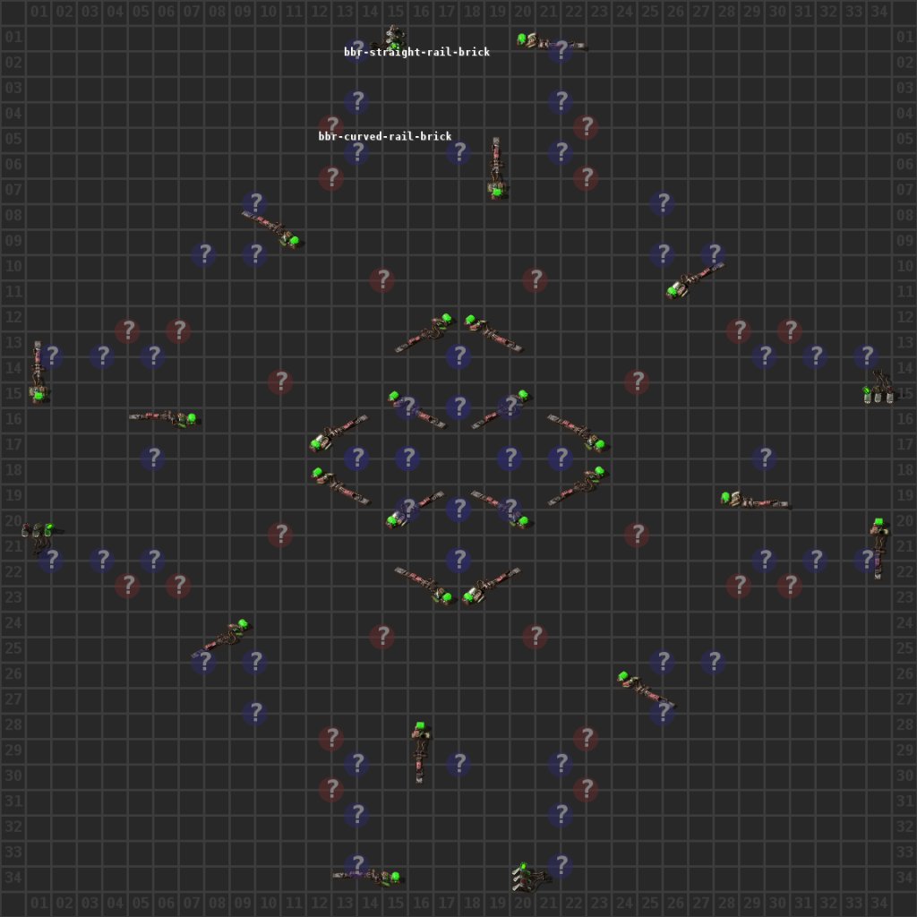Select diagonal rail at columns 26-28, rows 10-11

tap(695, 279)
